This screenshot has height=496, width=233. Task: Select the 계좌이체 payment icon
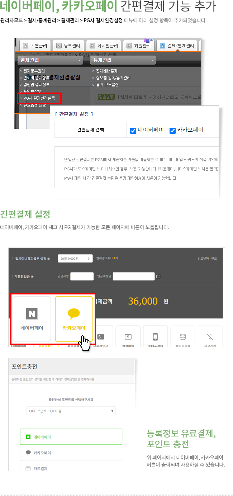[128, 336]
